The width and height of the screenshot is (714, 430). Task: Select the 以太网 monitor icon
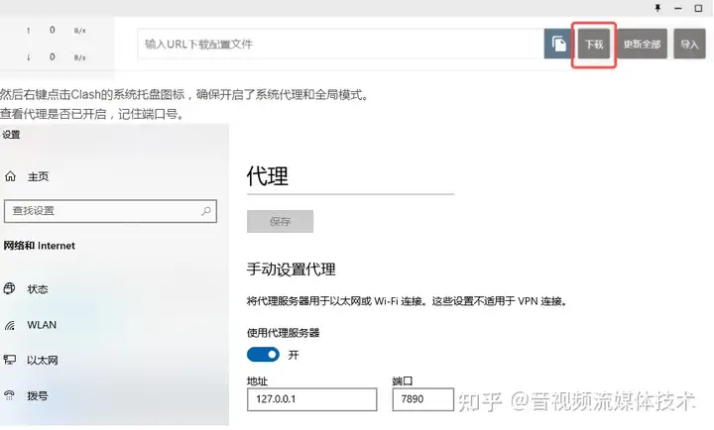point(10,360)
